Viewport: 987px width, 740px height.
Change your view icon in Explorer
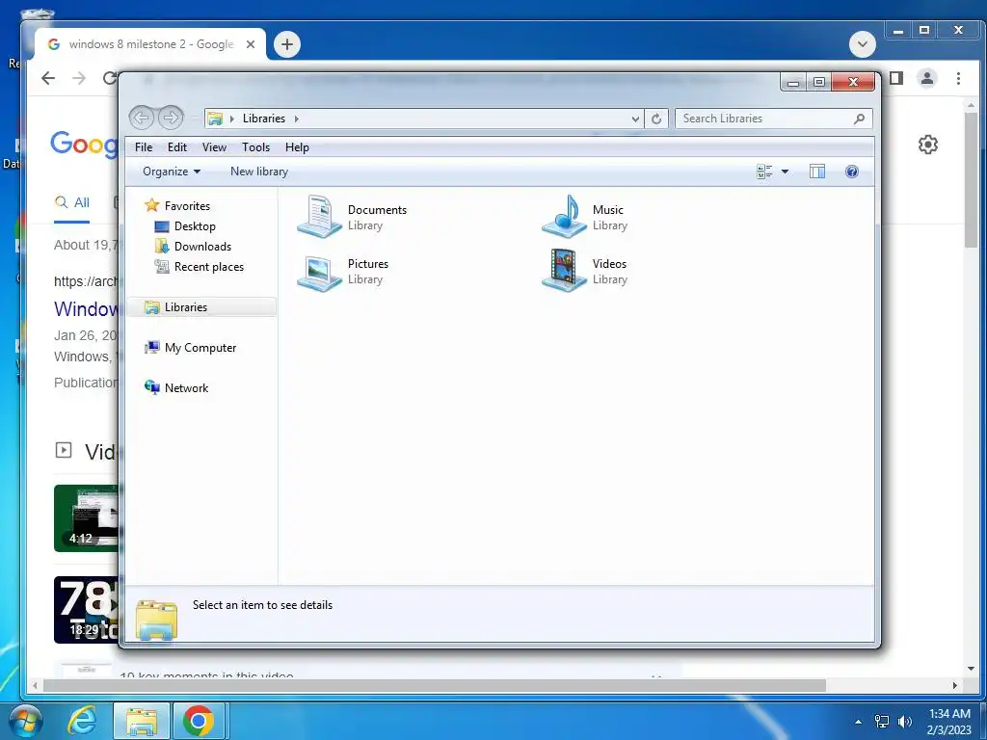tap(764, 172)
